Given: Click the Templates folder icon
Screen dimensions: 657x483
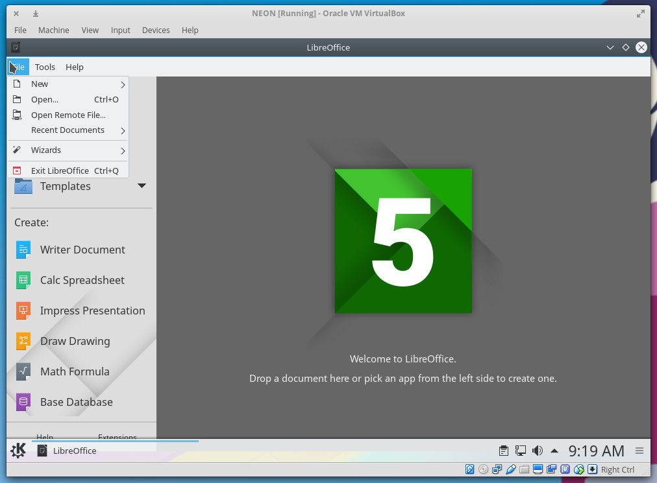Looking at the screenshot, I should click(23, 186).
